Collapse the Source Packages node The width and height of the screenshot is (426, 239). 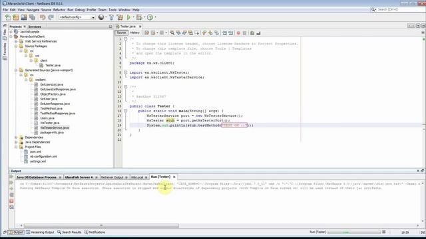(16, 46)
